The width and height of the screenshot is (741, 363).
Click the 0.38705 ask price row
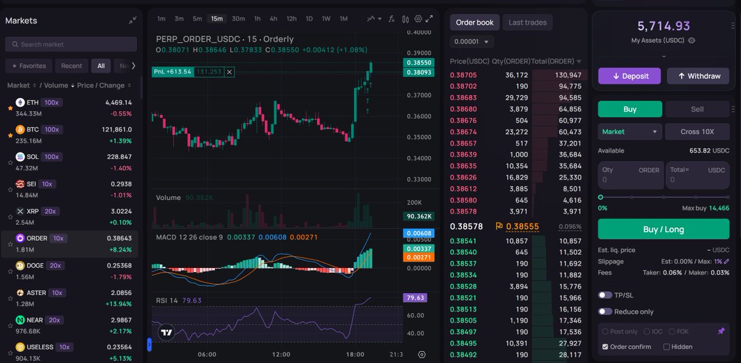pyautogui.click(x=517, y=75)
